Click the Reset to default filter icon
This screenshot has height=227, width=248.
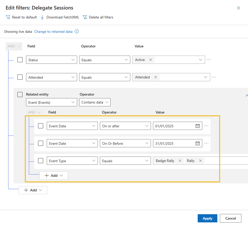[8, 17]
